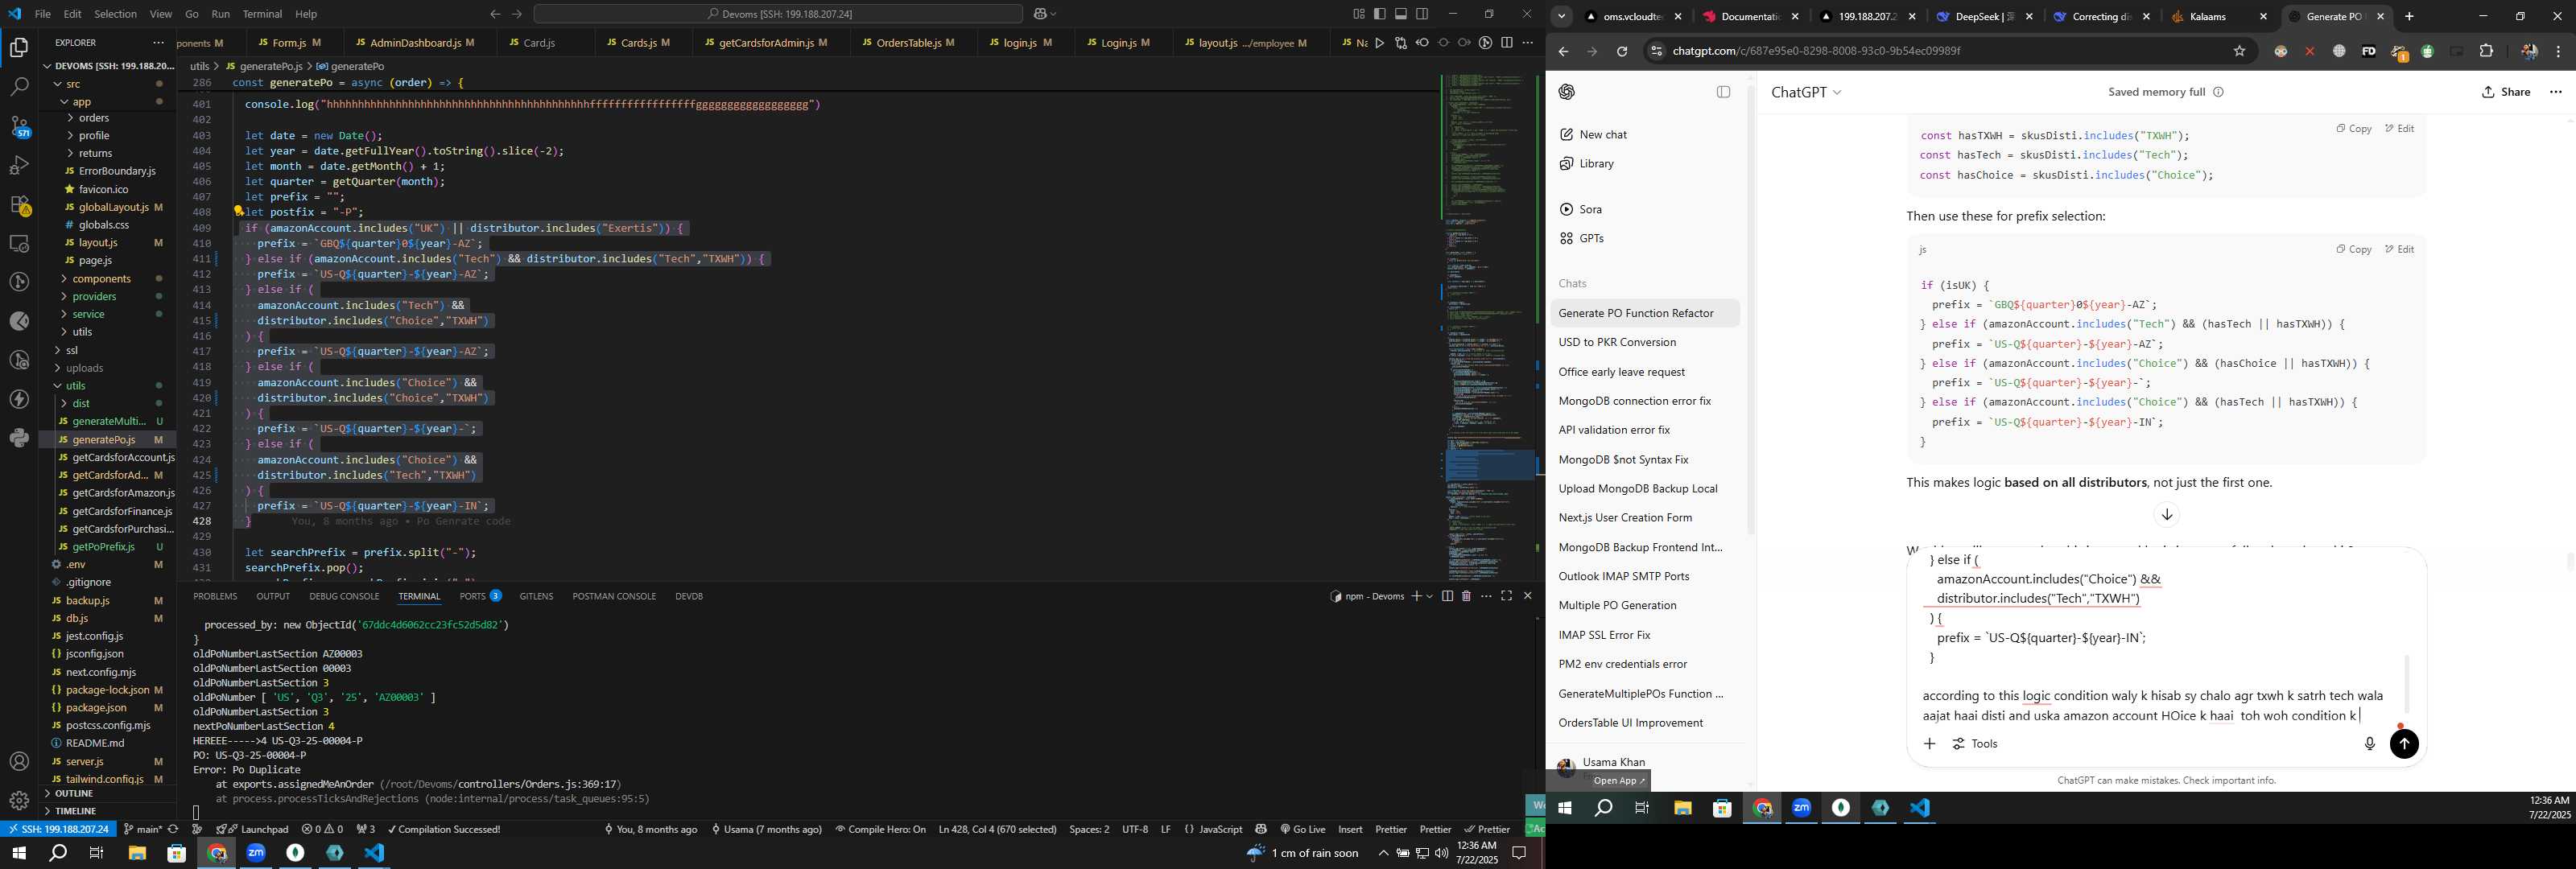
Task: Open the Accounts icon in VS Code
Action: click(19, 762)
